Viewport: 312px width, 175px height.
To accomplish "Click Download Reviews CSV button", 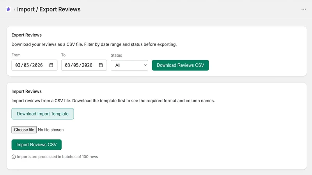I will (x=180, y=65).
